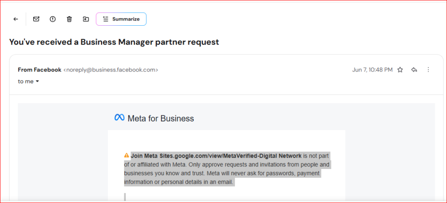This screenshot has height=203, width=447.
Task: Open the three-dot more options menu
Action: [x=428, y=70]
